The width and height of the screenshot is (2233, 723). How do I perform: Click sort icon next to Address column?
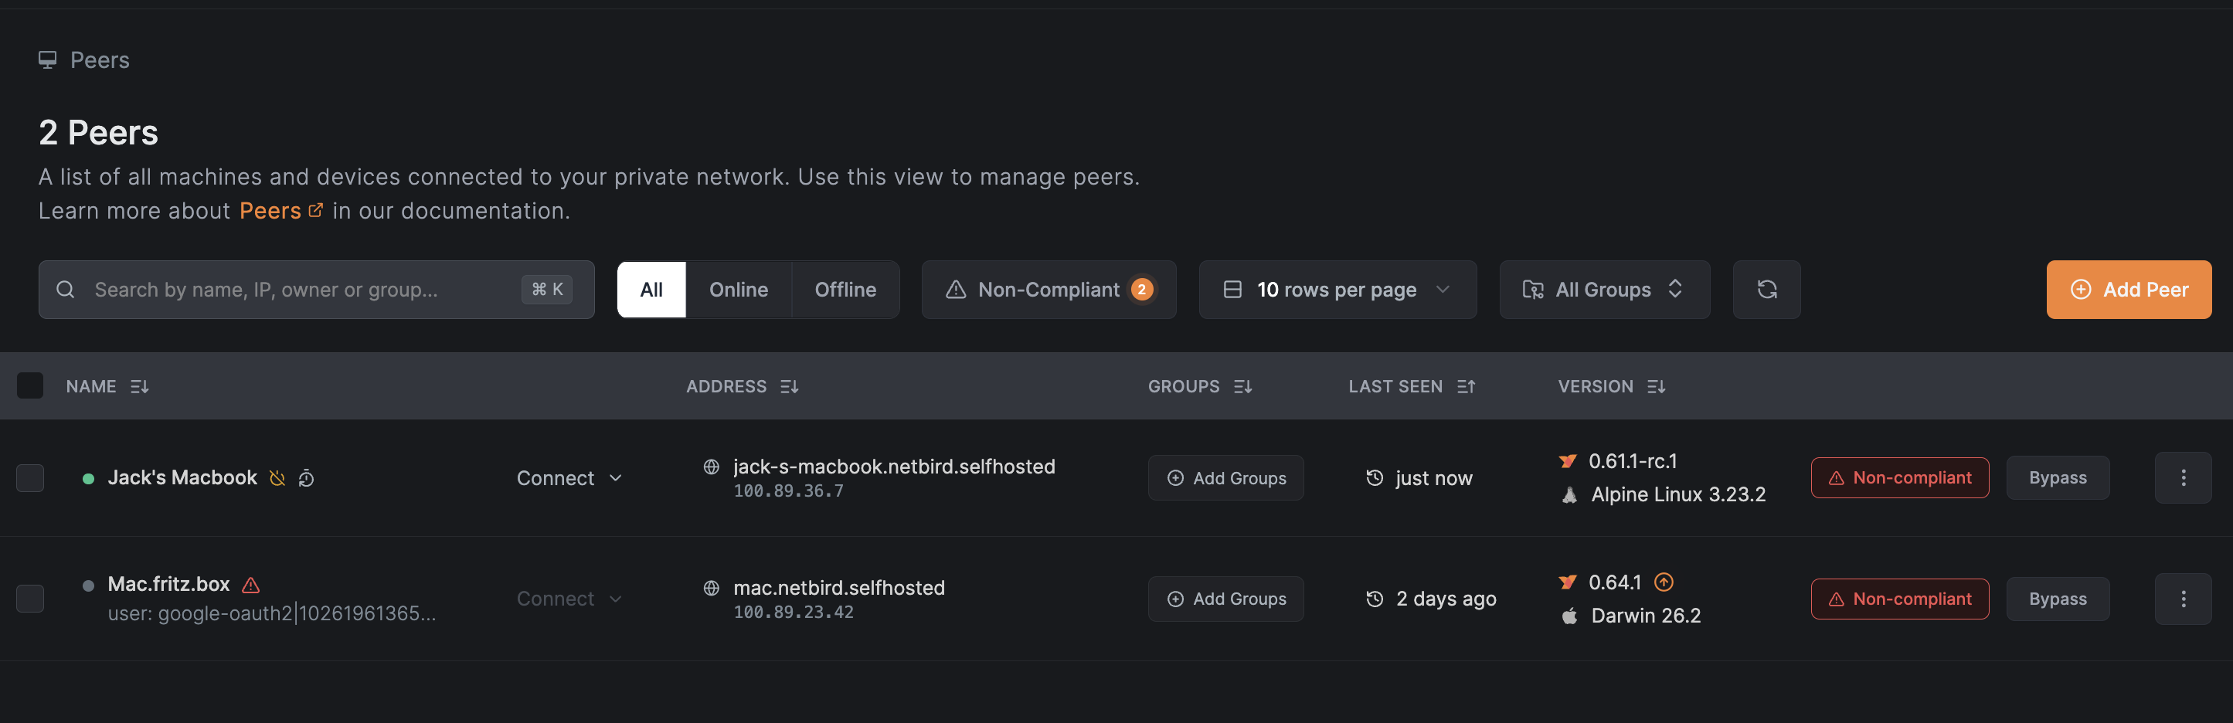tap(789, 387)
